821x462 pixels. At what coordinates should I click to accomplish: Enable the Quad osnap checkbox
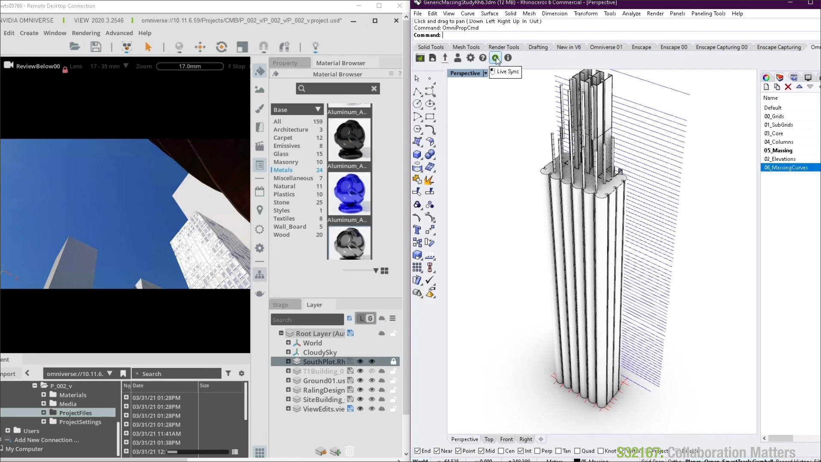point(577,451)
